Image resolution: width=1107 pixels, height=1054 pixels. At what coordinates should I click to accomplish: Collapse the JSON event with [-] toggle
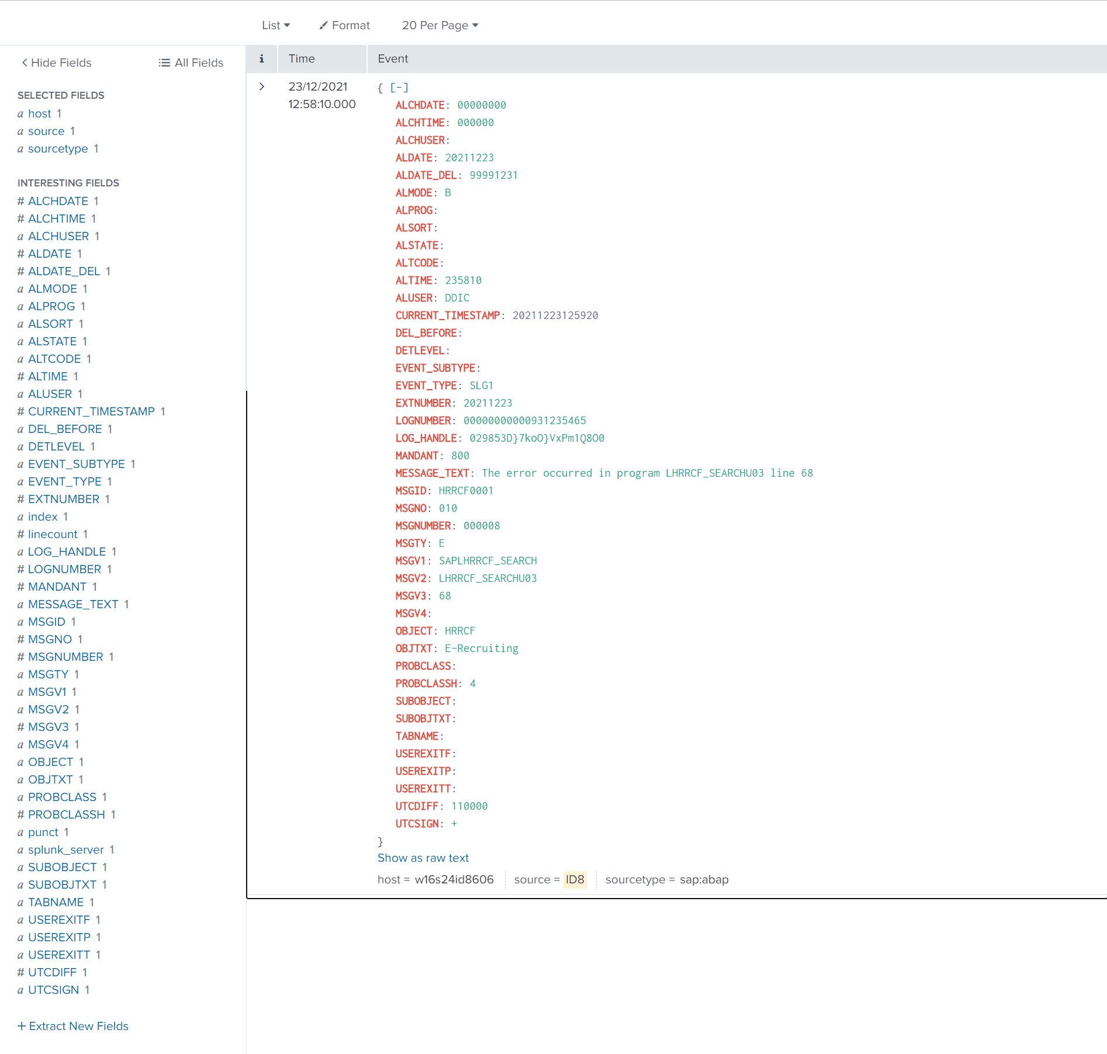399,88
